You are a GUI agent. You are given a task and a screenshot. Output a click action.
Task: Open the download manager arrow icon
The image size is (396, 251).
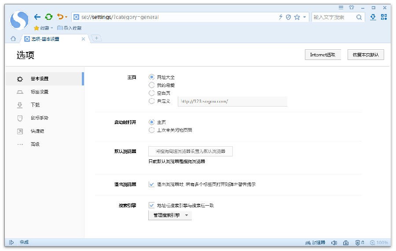[373, 17]
